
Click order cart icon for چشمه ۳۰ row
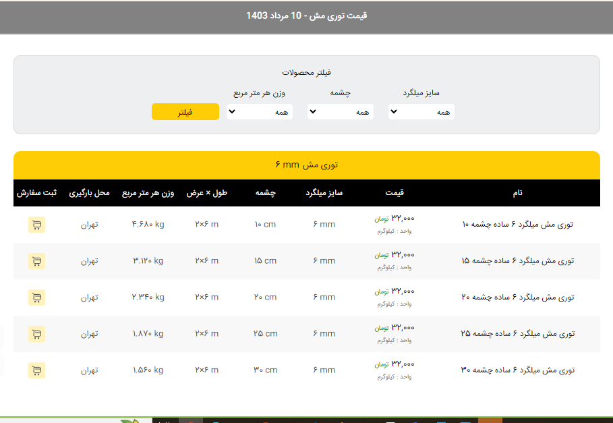pyautogui.click(x=36, y=370)
